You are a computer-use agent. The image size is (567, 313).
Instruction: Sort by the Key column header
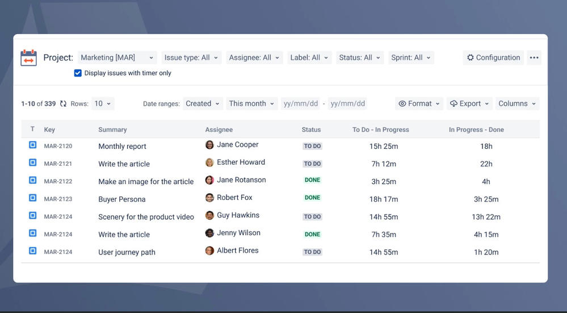point(49,130)
